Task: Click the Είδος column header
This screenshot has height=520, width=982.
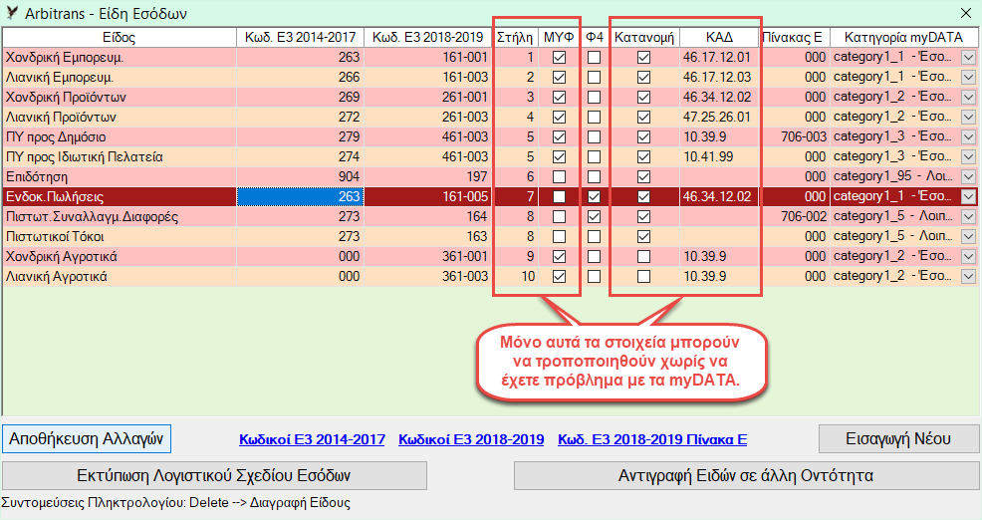Action: pyautogui.click(x=119, y=37)
